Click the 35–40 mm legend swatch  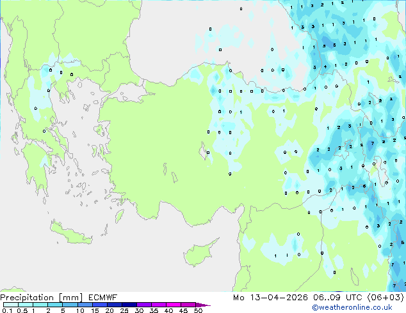pos(158,305)
